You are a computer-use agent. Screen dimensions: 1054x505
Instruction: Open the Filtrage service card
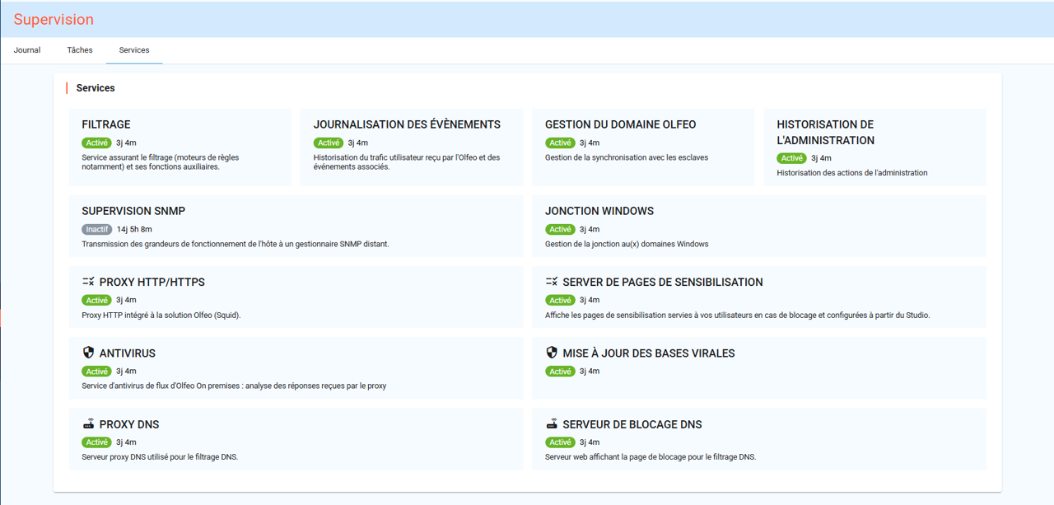tap(180, 147)
